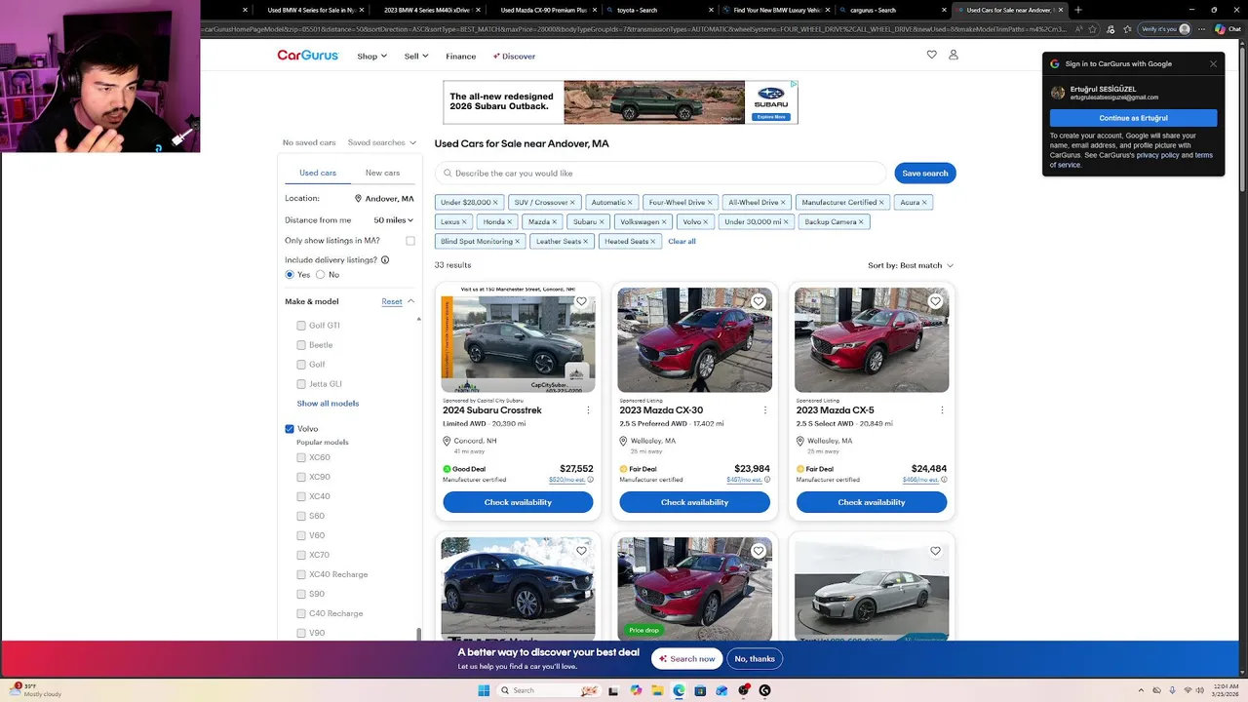This screenshot has width=1248, height=702.
Task: Switch to Find Your New BMW browser tab
Action: point(776,10)
